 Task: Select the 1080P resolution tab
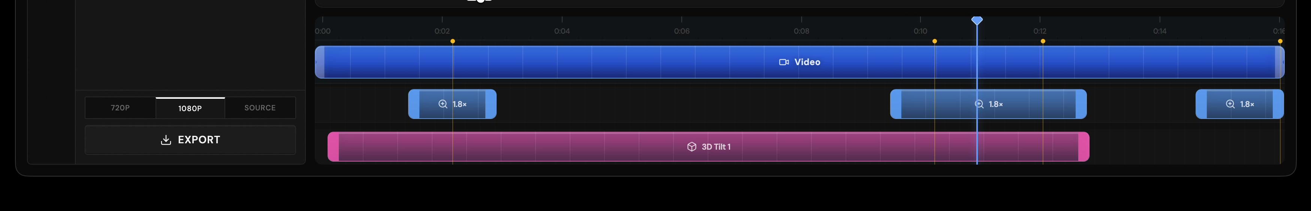point(190,108)
